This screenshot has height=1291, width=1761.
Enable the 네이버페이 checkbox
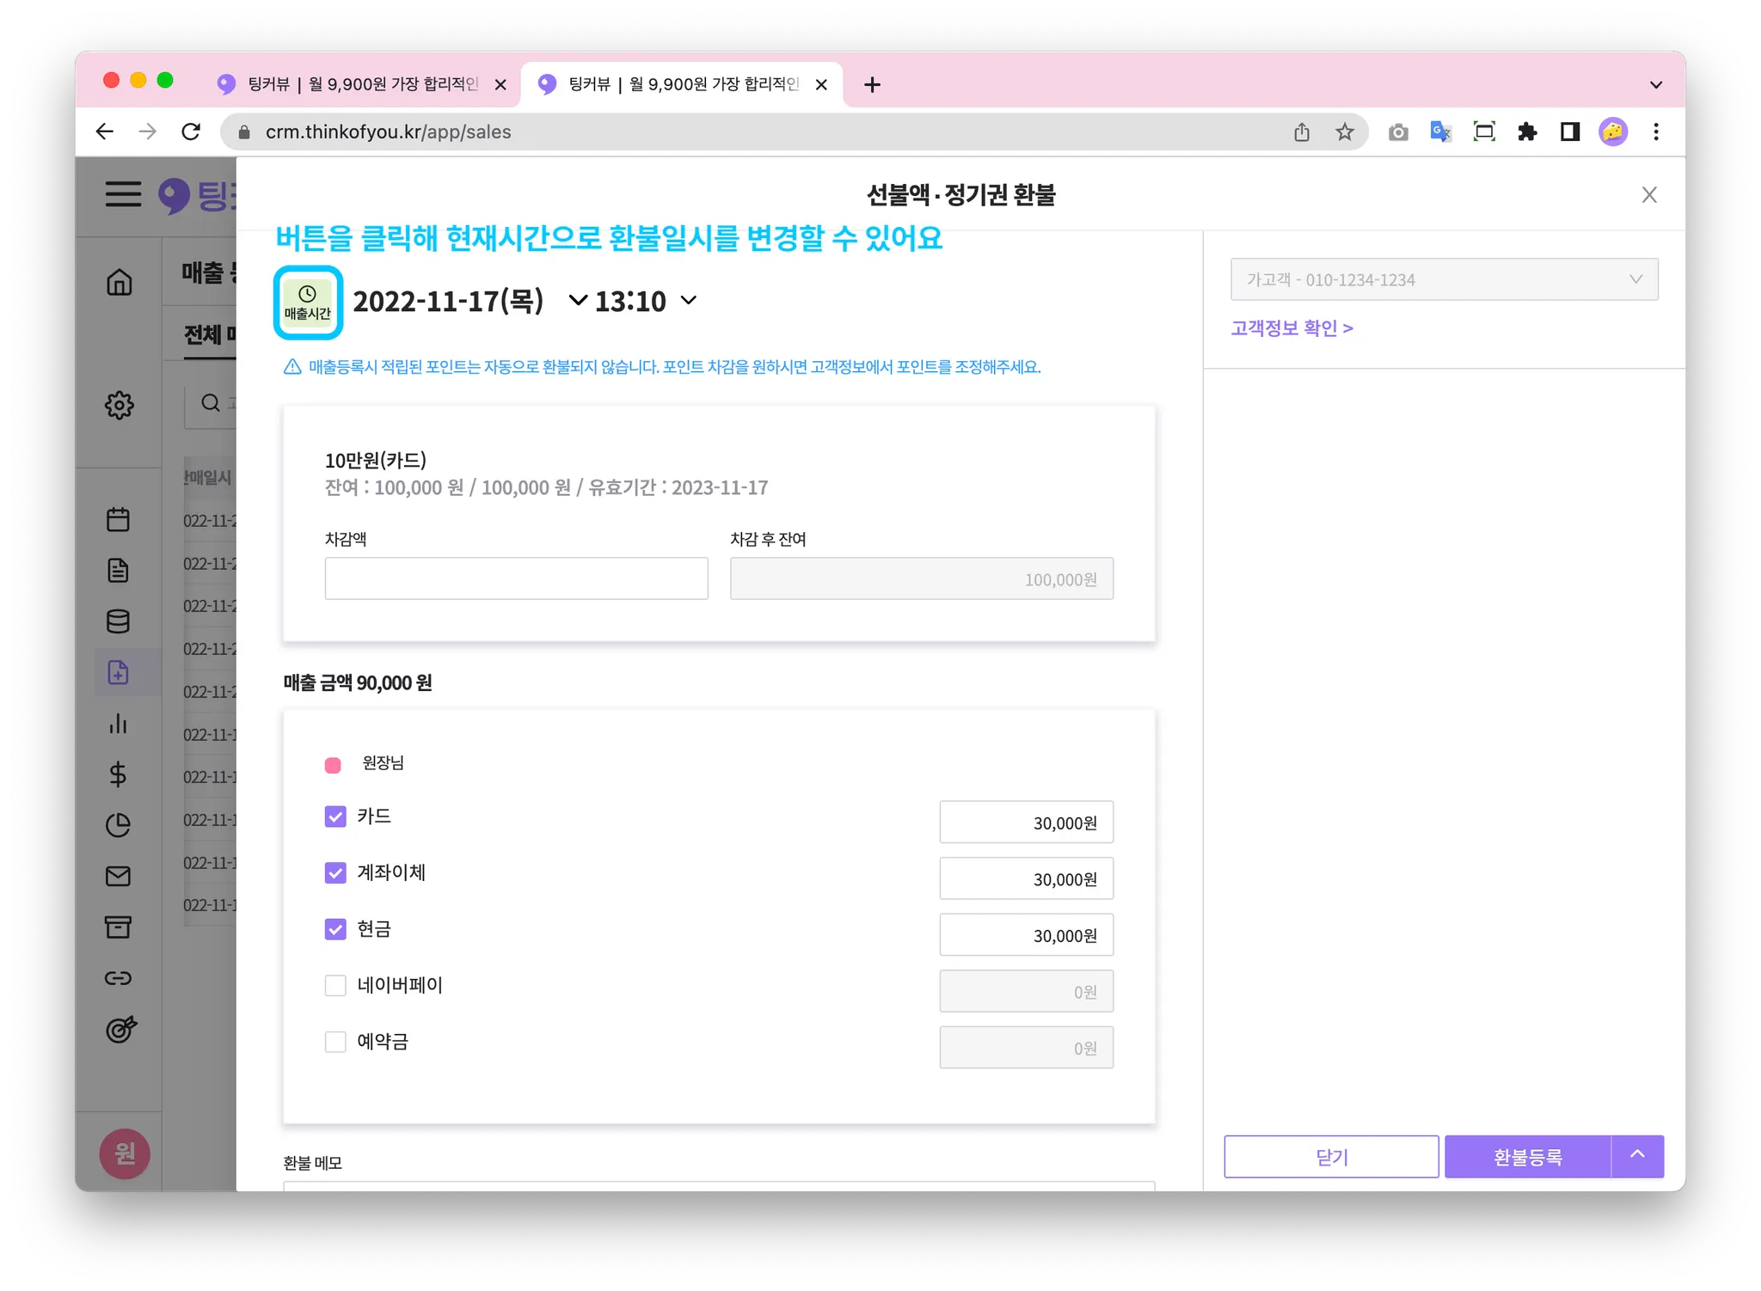(x=335, y=985)
